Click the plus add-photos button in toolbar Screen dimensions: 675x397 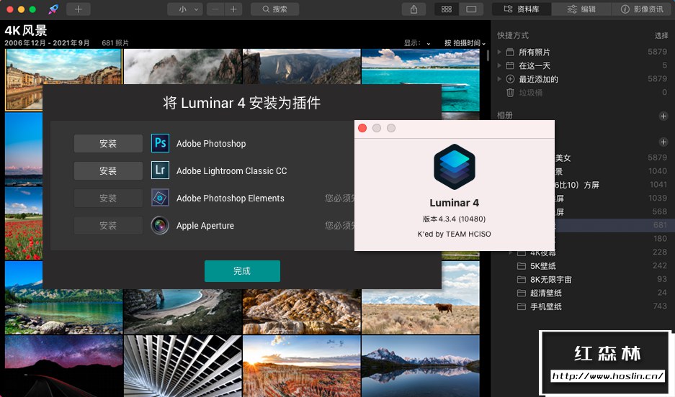79,9
